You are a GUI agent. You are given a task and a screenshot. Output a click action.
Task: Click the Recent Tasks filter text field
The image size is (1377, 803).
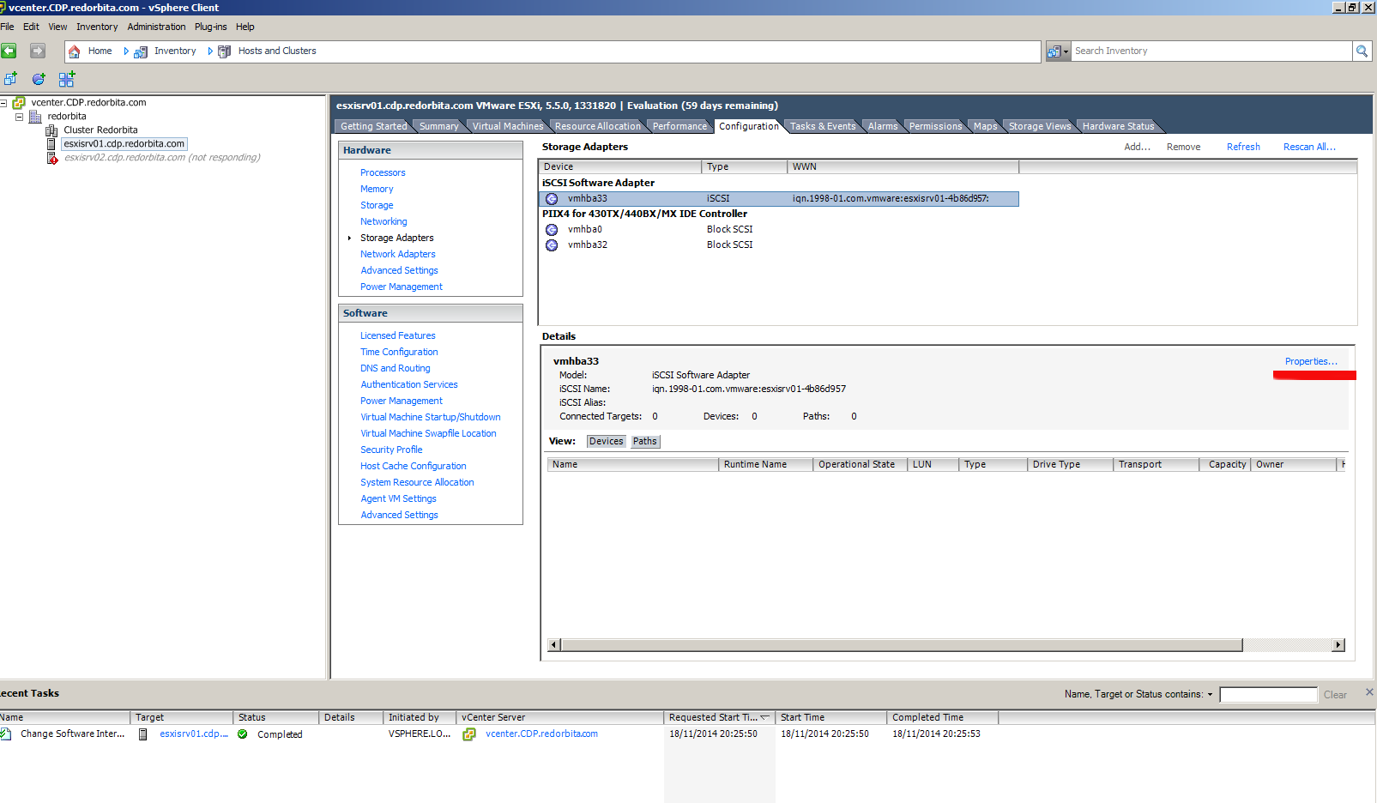(x=1267, y=695)
